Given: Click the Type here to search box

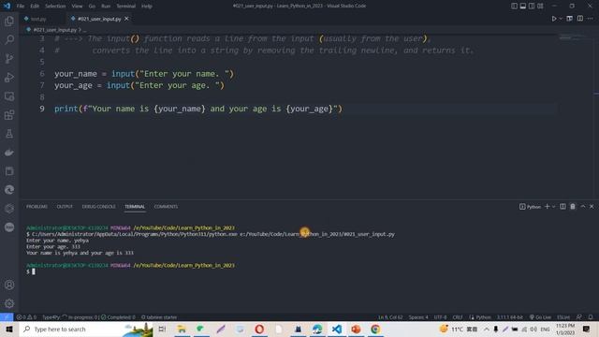Looking at the screenshot, I should [x=86, y=329].
